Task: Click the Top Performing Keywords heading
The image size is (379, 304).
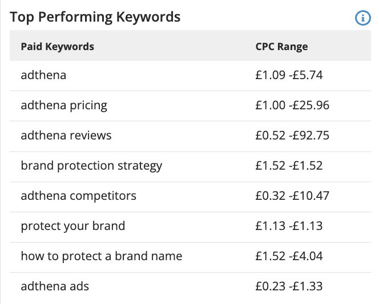Action: (95, 18)
